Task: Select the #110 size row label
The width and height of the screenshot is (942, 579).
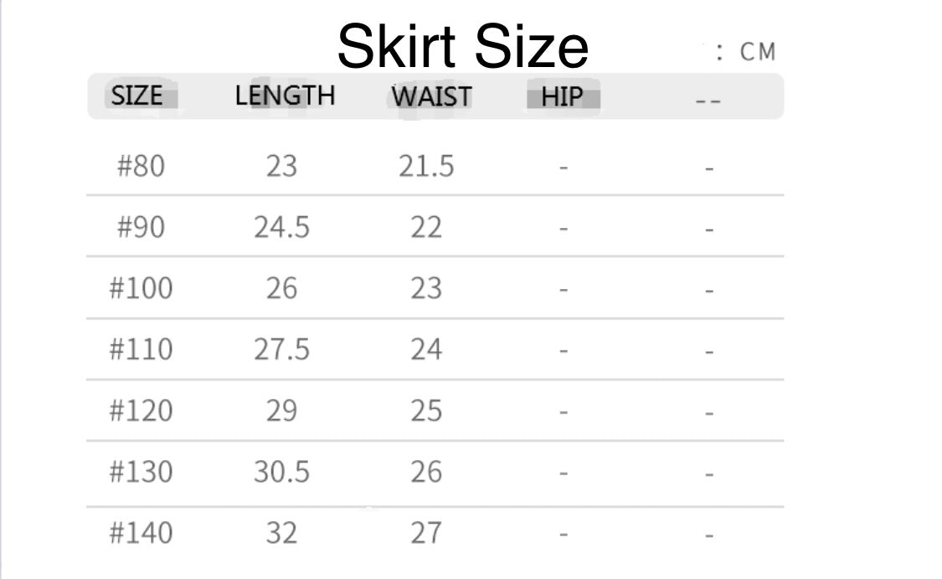Action: [x=141, y=349]
